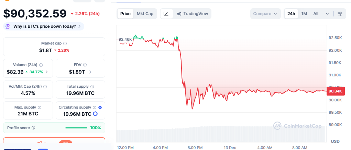Click the Profile score info icon

tap(33, 128)
